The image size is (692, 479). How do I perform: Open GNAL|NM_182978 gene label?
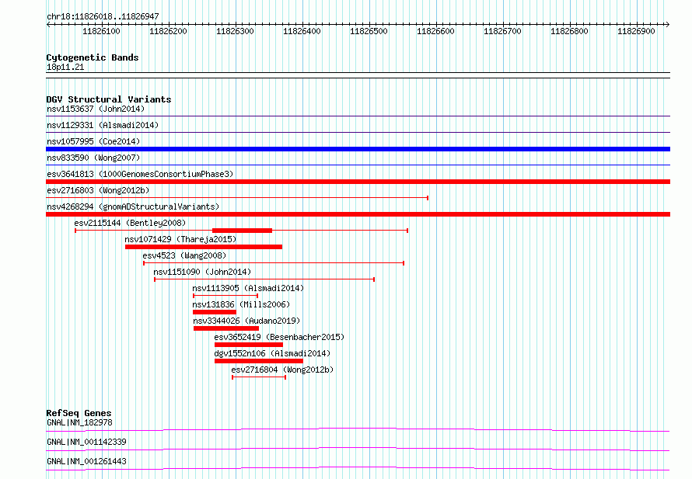tap(79, 422)
